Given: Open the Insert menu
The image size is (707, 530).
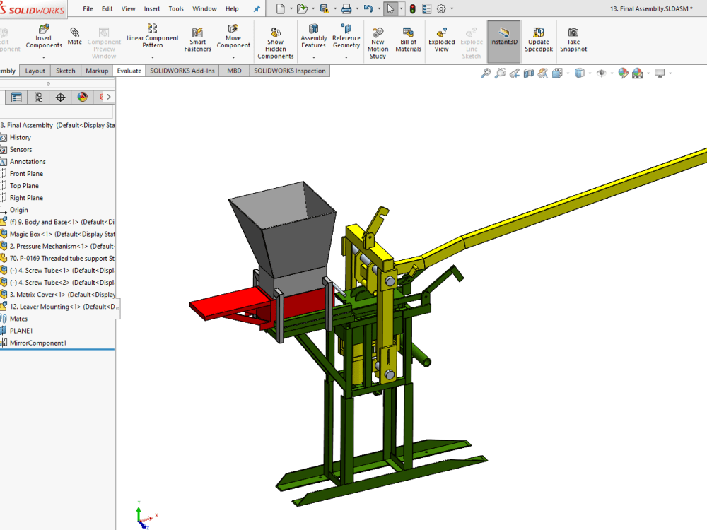Looking at the screenshot, I should 152,8.
